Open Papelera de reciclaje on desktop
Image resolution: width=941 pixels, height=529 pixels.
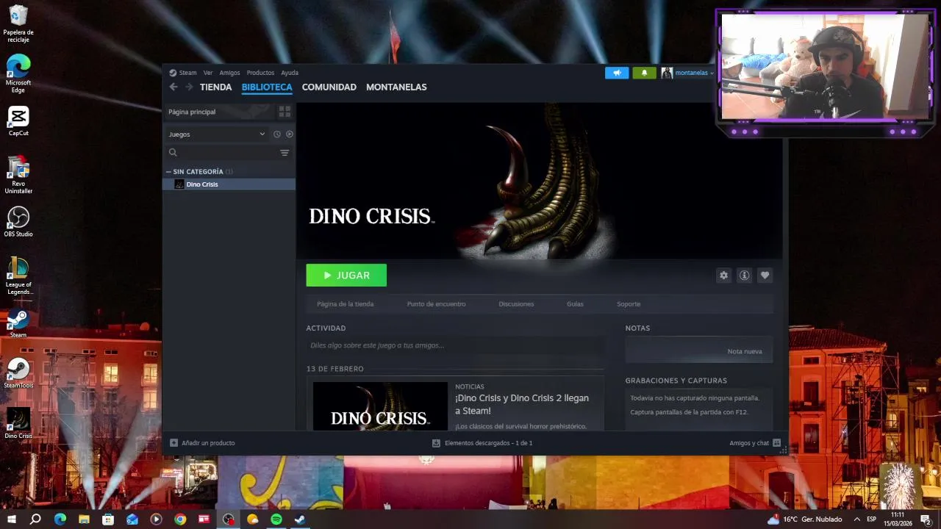18,24
